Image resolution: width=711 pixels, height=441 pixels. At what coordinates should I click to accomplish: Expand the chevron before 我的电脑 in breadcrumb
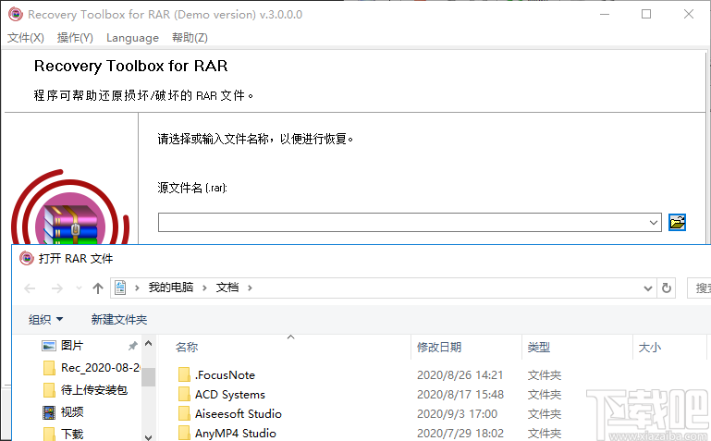coord(137,288)
